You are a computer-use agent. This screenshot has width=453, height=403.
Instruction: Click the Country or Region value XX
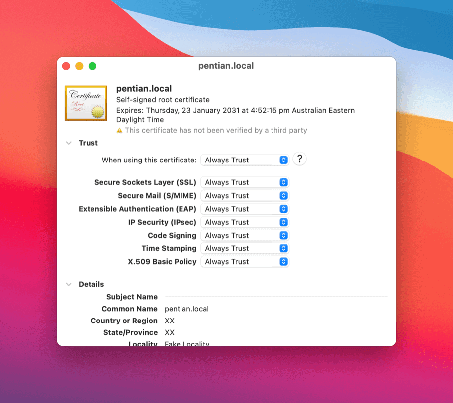170,321
